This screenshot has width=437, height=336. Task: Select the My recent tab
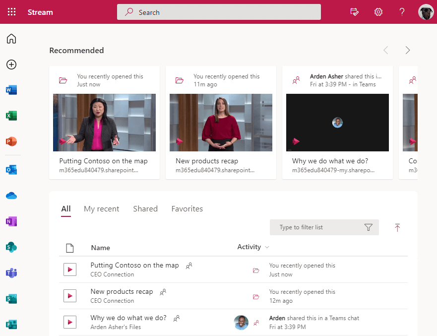101,208
